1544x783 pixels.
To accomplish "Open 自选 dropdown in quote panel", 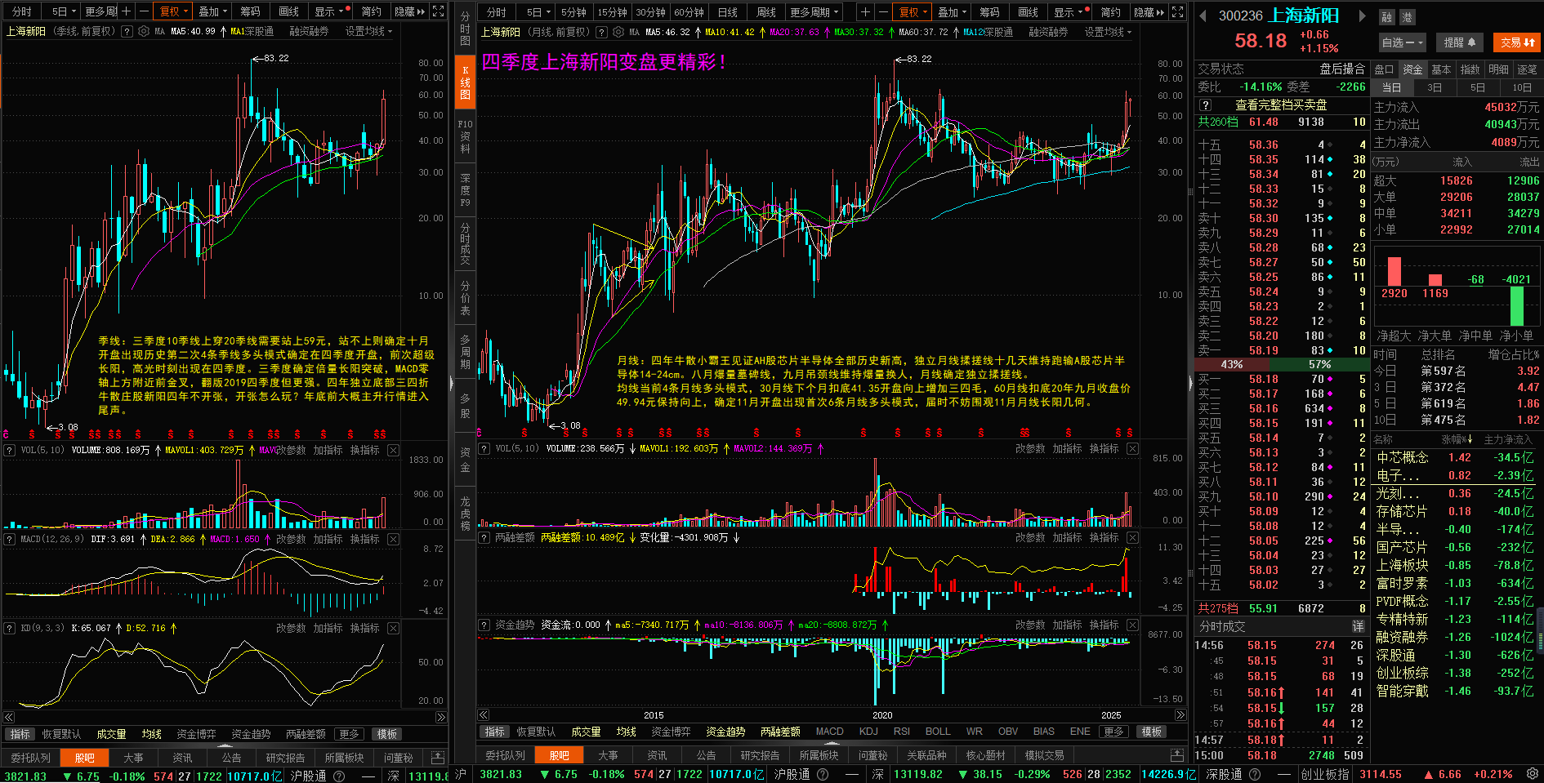I will [1403, 42].
